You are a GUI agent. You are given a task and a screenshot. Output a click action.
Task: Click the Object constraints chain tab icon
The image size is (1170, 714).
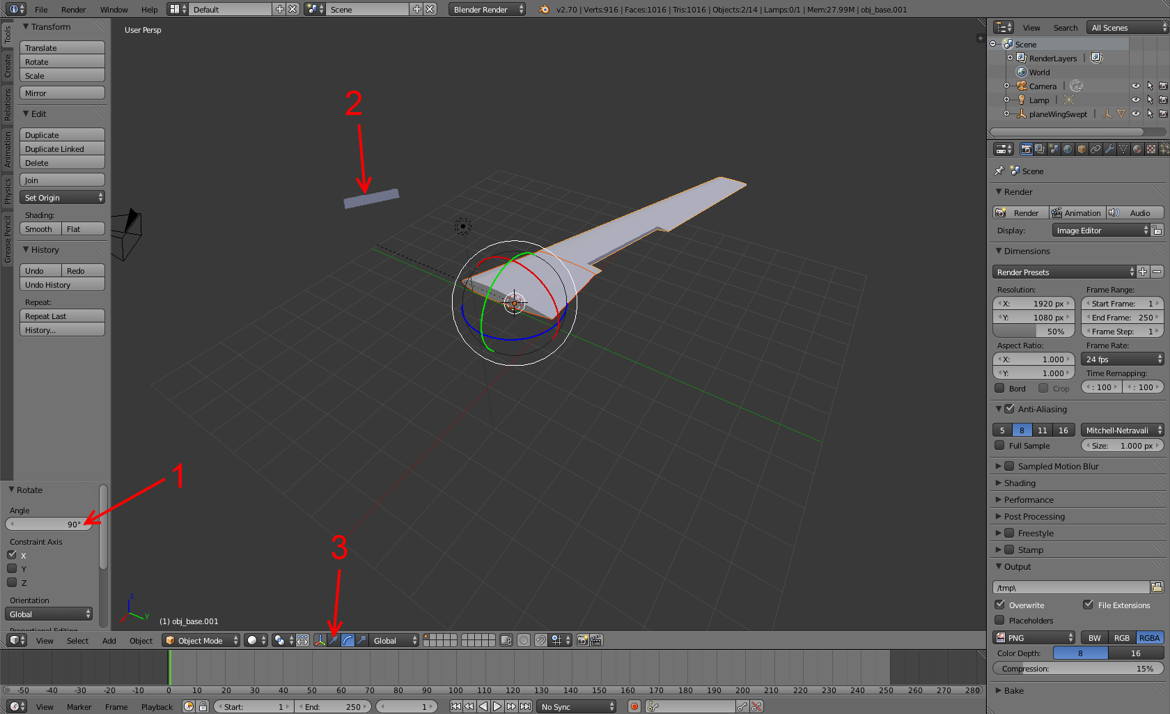click(1095, 149)
